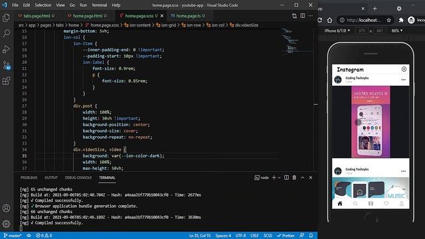Viewport: 425px width, 239px height.
Task: Add a new terminal with plus icon
Action: 274,177
